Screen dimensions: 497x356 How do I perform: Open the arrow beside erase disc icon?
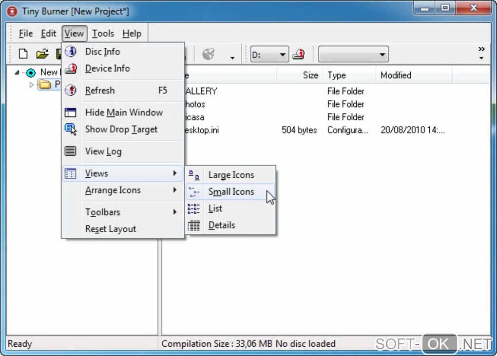[x=232, y=57]
